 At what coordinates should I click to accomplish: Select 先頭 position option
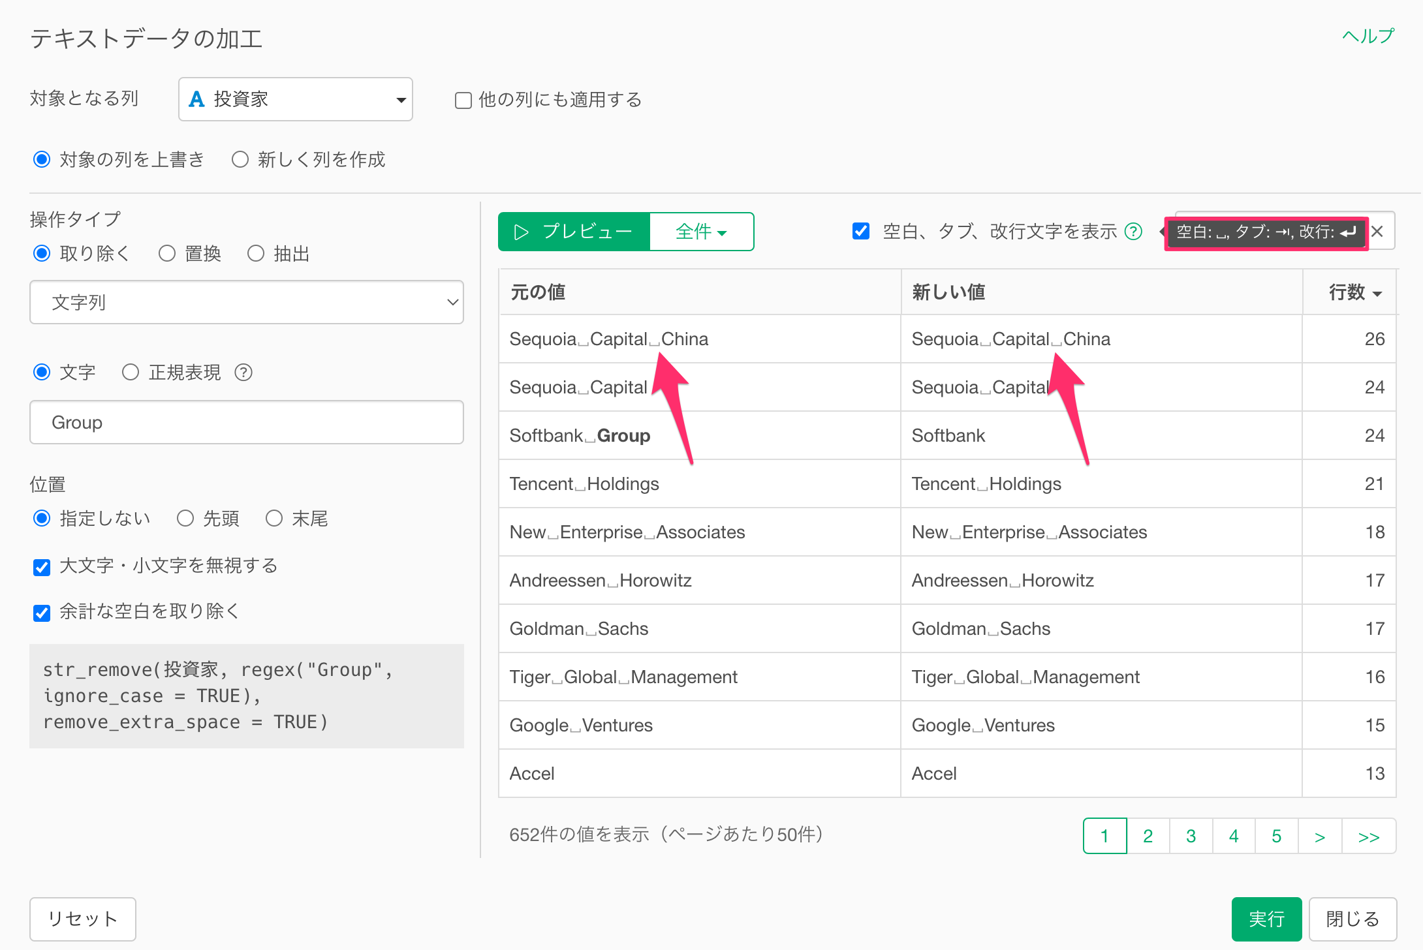185,518
